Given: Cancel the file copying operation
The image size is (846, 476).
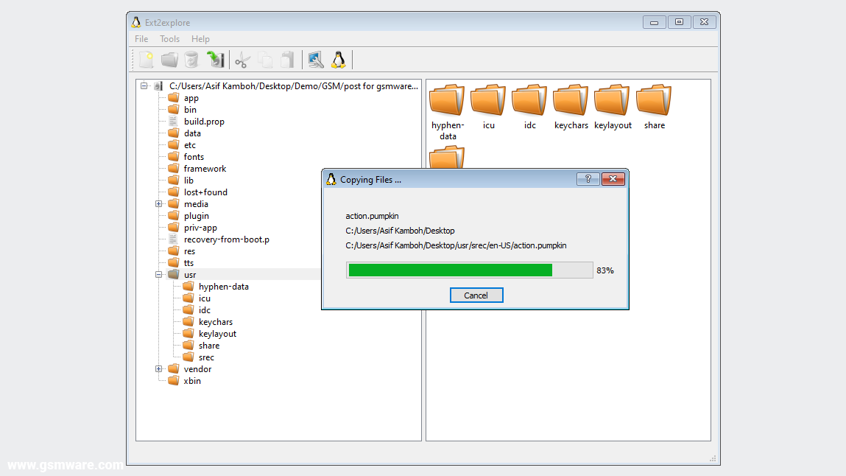Looking at the screenshot, I should coord(476,295).
